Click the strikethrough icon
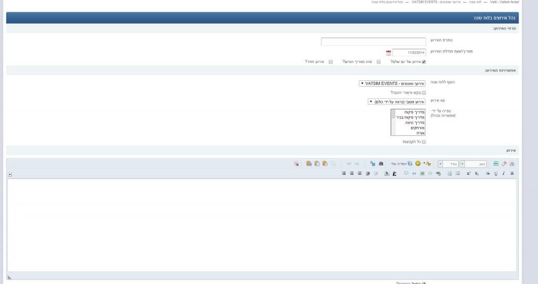The width and height of the screenshot is (538, 284). point(488,173)
